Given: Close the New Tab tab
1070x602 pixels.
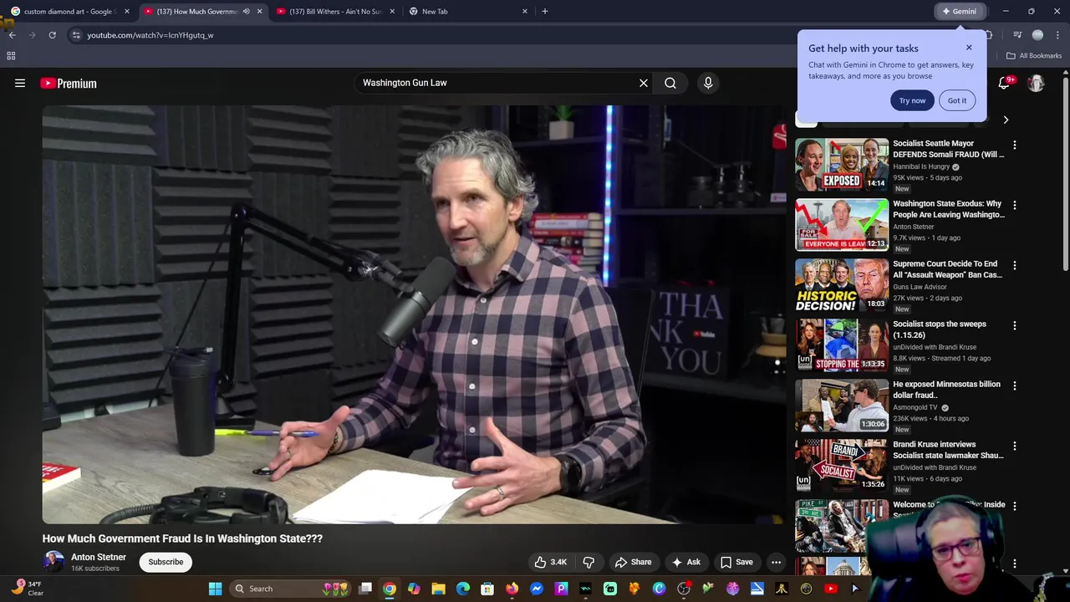Looking at the screenshot, I should coord(525,12).
